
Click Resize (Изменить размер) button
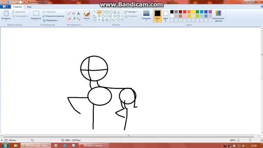click(53, 16)
